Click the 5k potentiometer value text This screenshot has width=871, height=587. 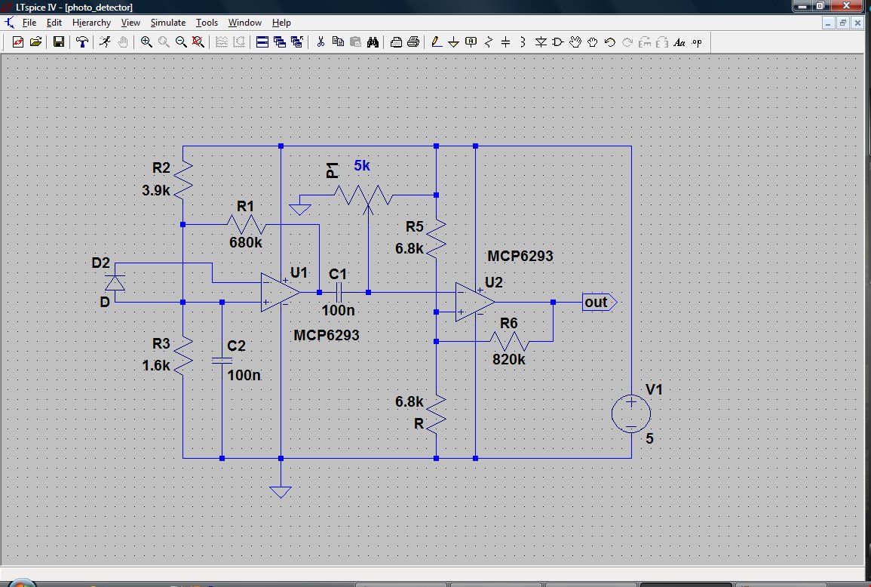tap(362, 166)
